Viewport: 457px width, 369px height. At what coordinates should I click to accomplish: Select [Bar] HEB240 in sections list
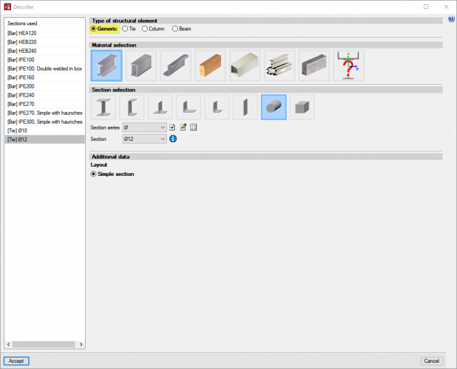(44, 50)
